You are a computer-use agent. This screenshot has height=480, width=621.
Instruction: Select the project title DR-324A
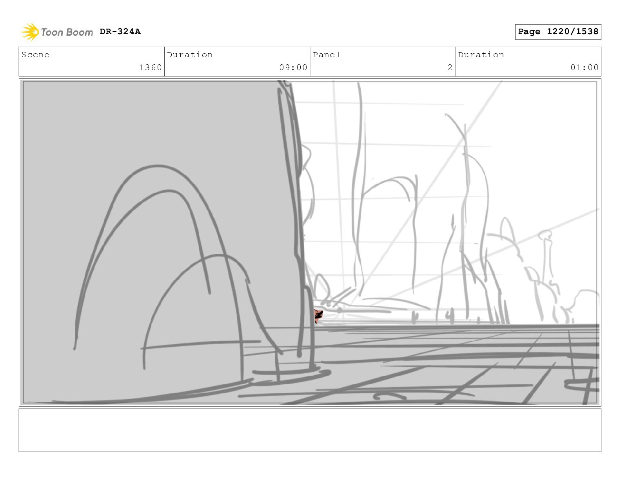(x=120, y=31)
